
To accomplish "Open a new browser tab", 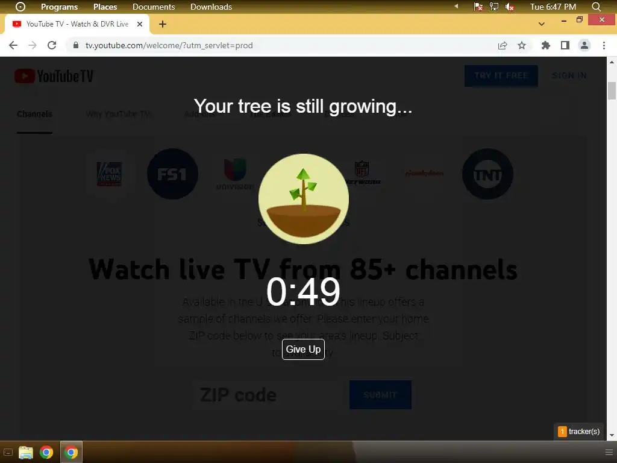I will (x=163, y=24).
